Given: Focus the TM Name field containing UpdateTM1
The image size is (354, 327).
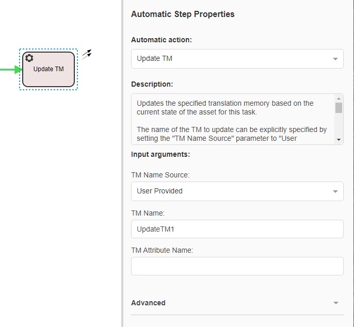Looking at the screenshot, I should pos(237,229).
